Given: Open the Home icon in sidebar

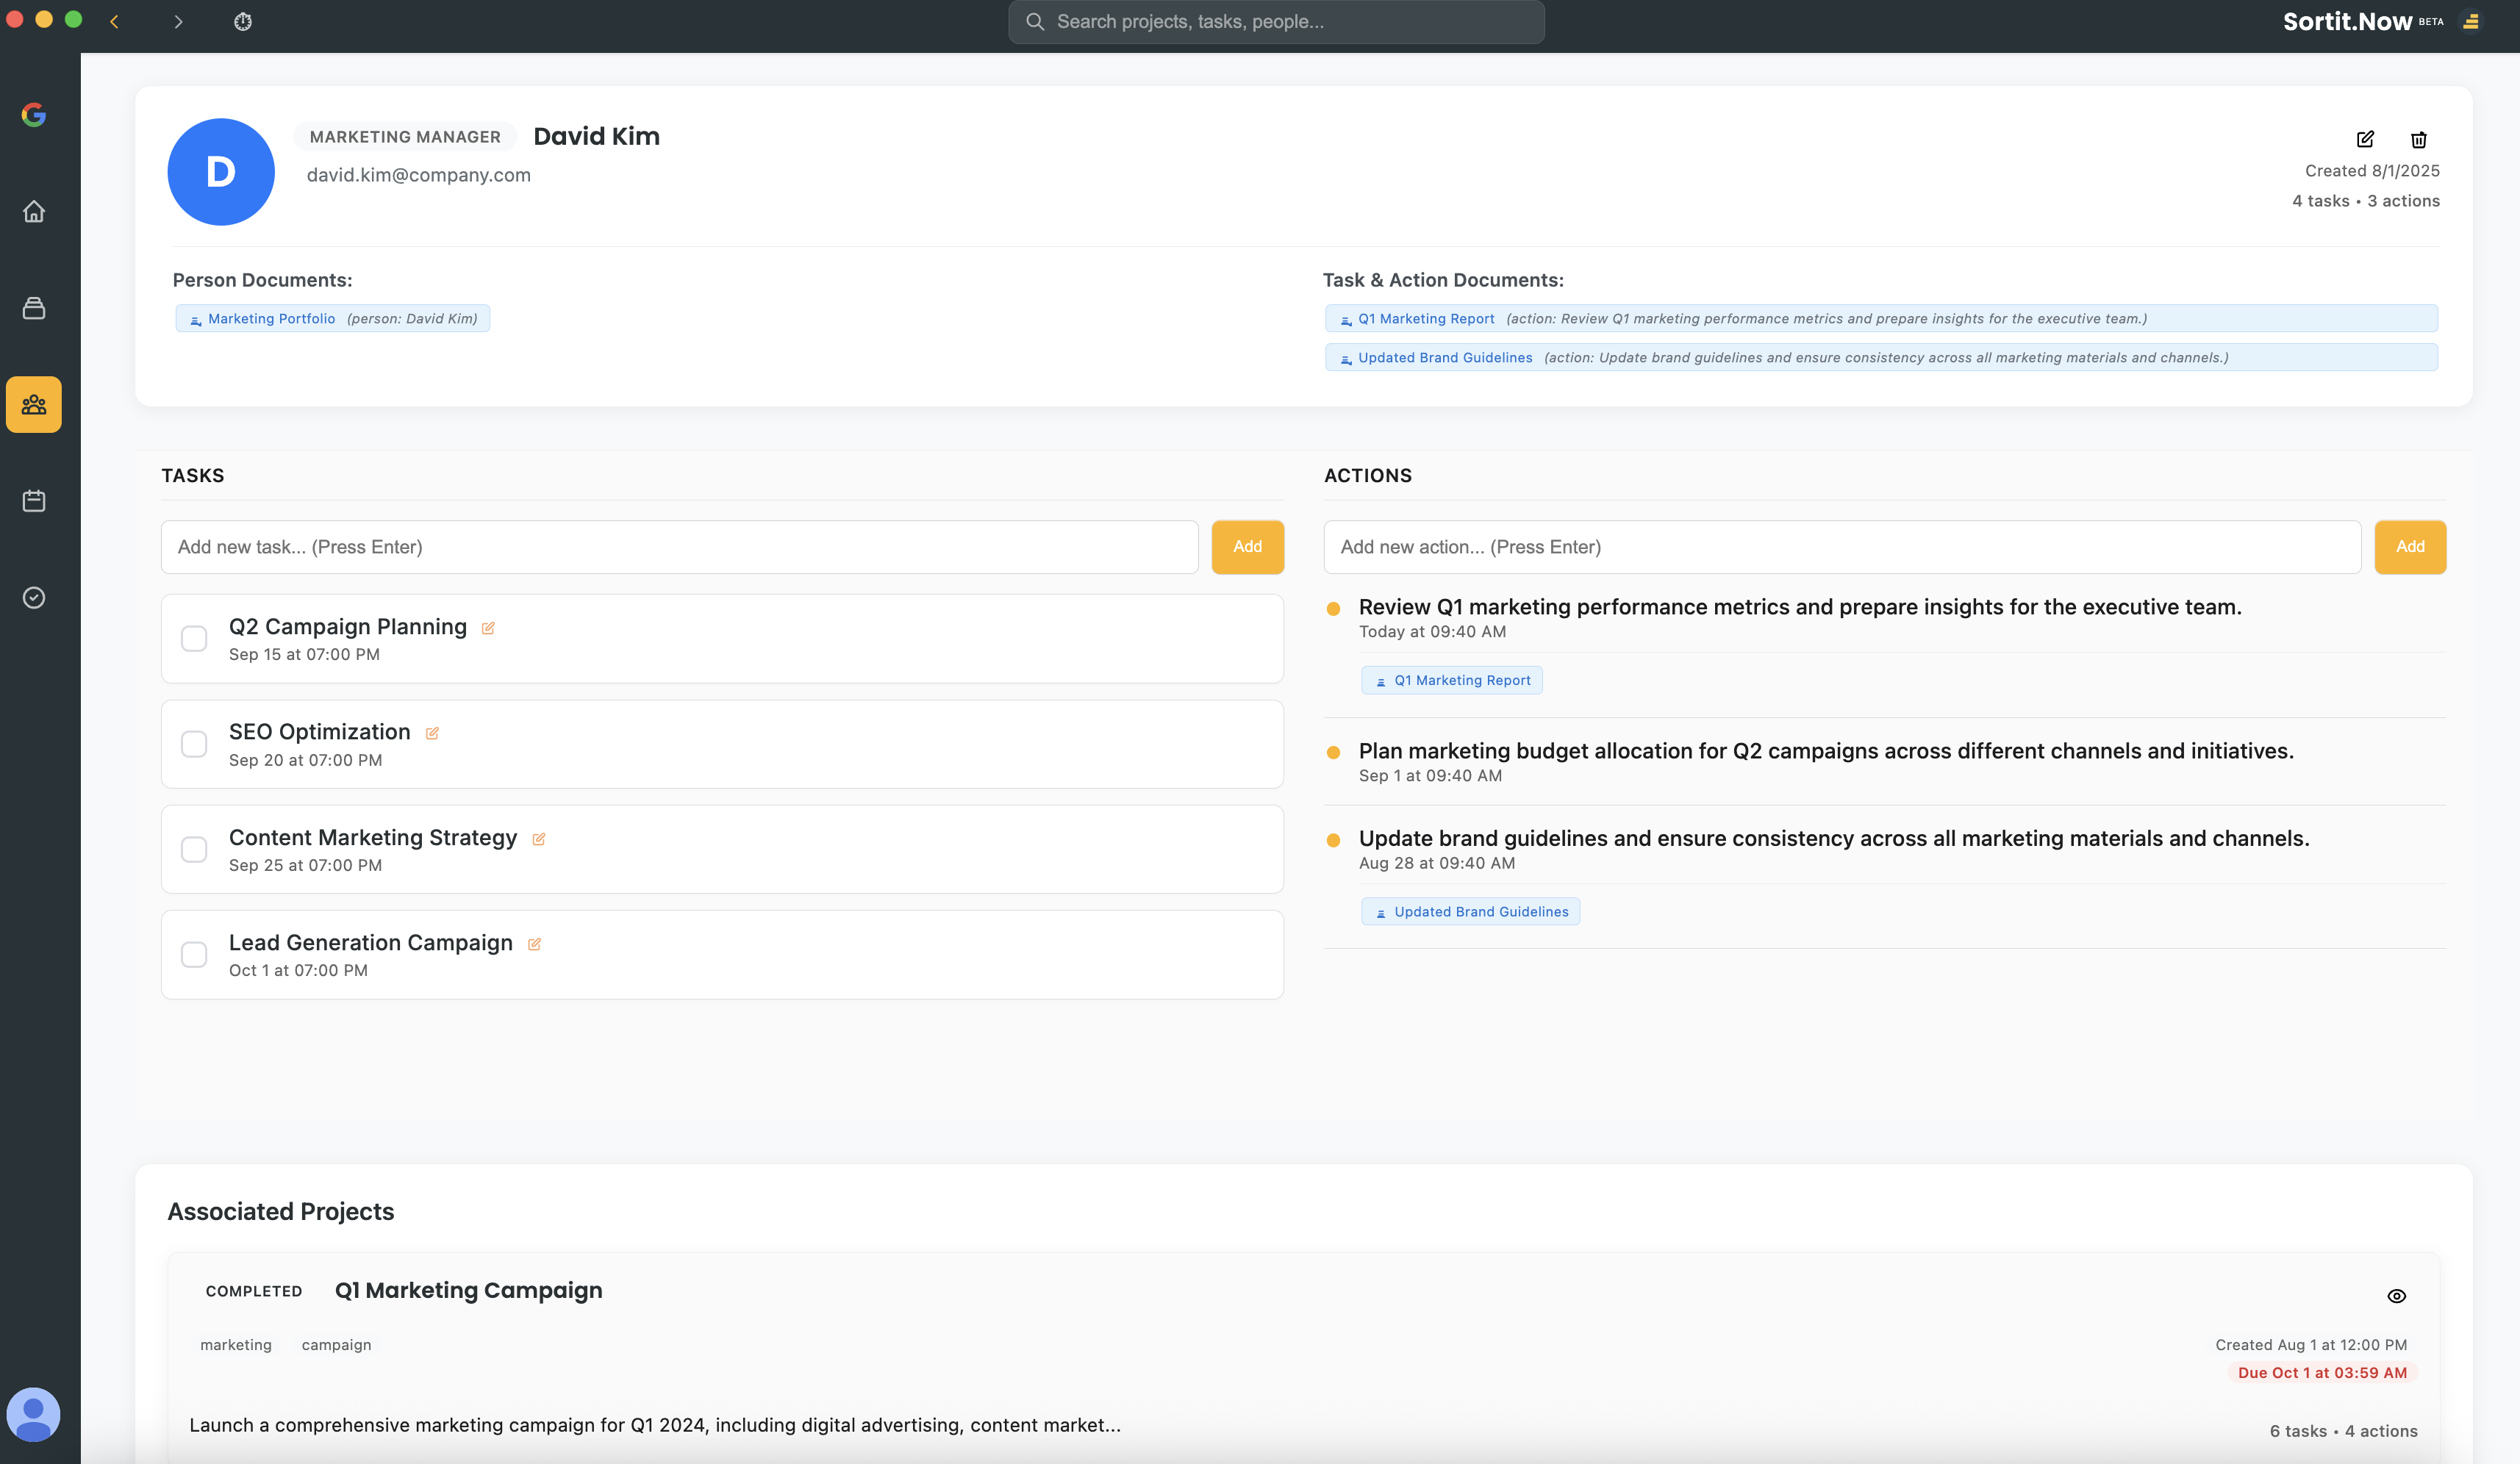Looking at the screenshot, I should [x=34, y=211].
